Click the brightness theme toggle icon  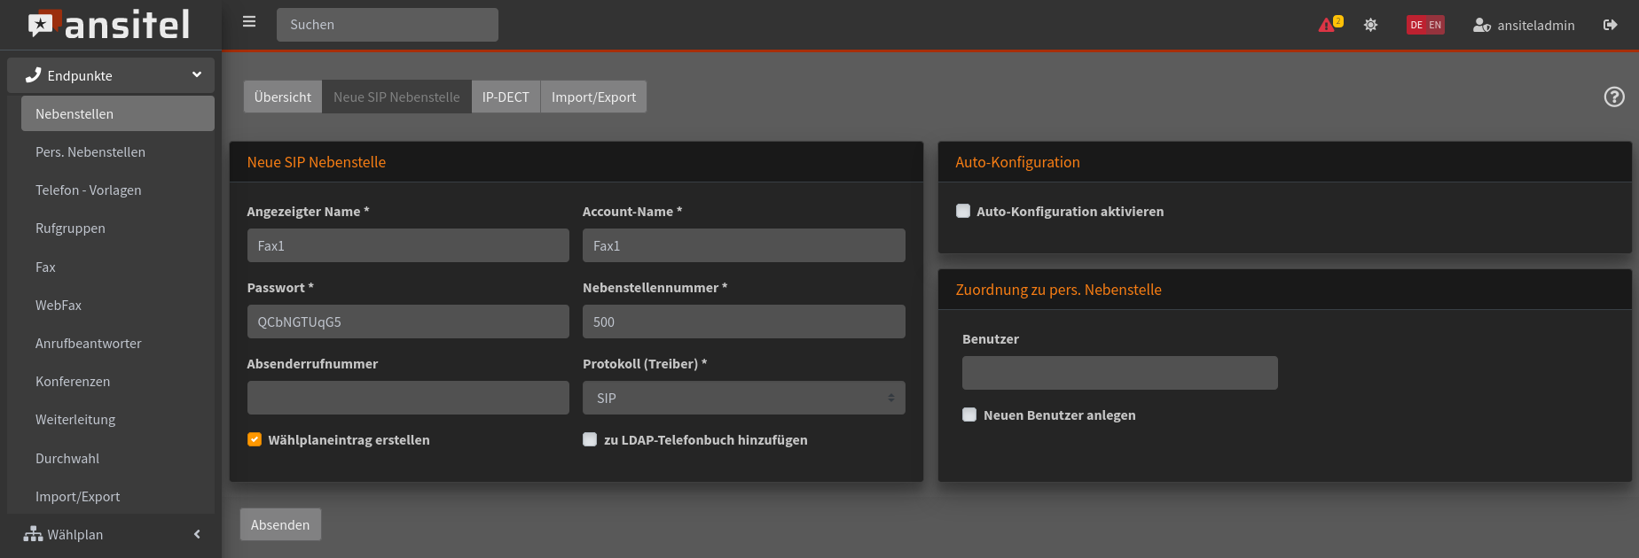tap(1370, 25)
